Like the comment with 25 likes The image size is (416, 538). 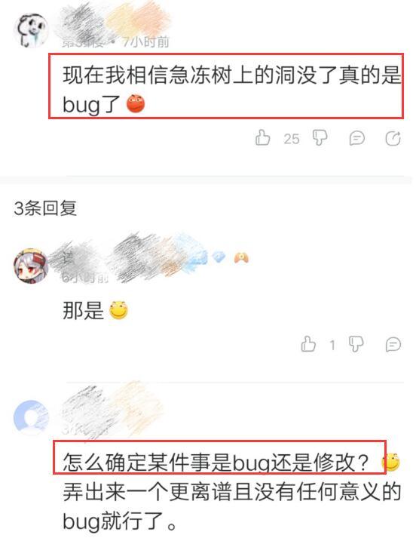tap(262, 137)
